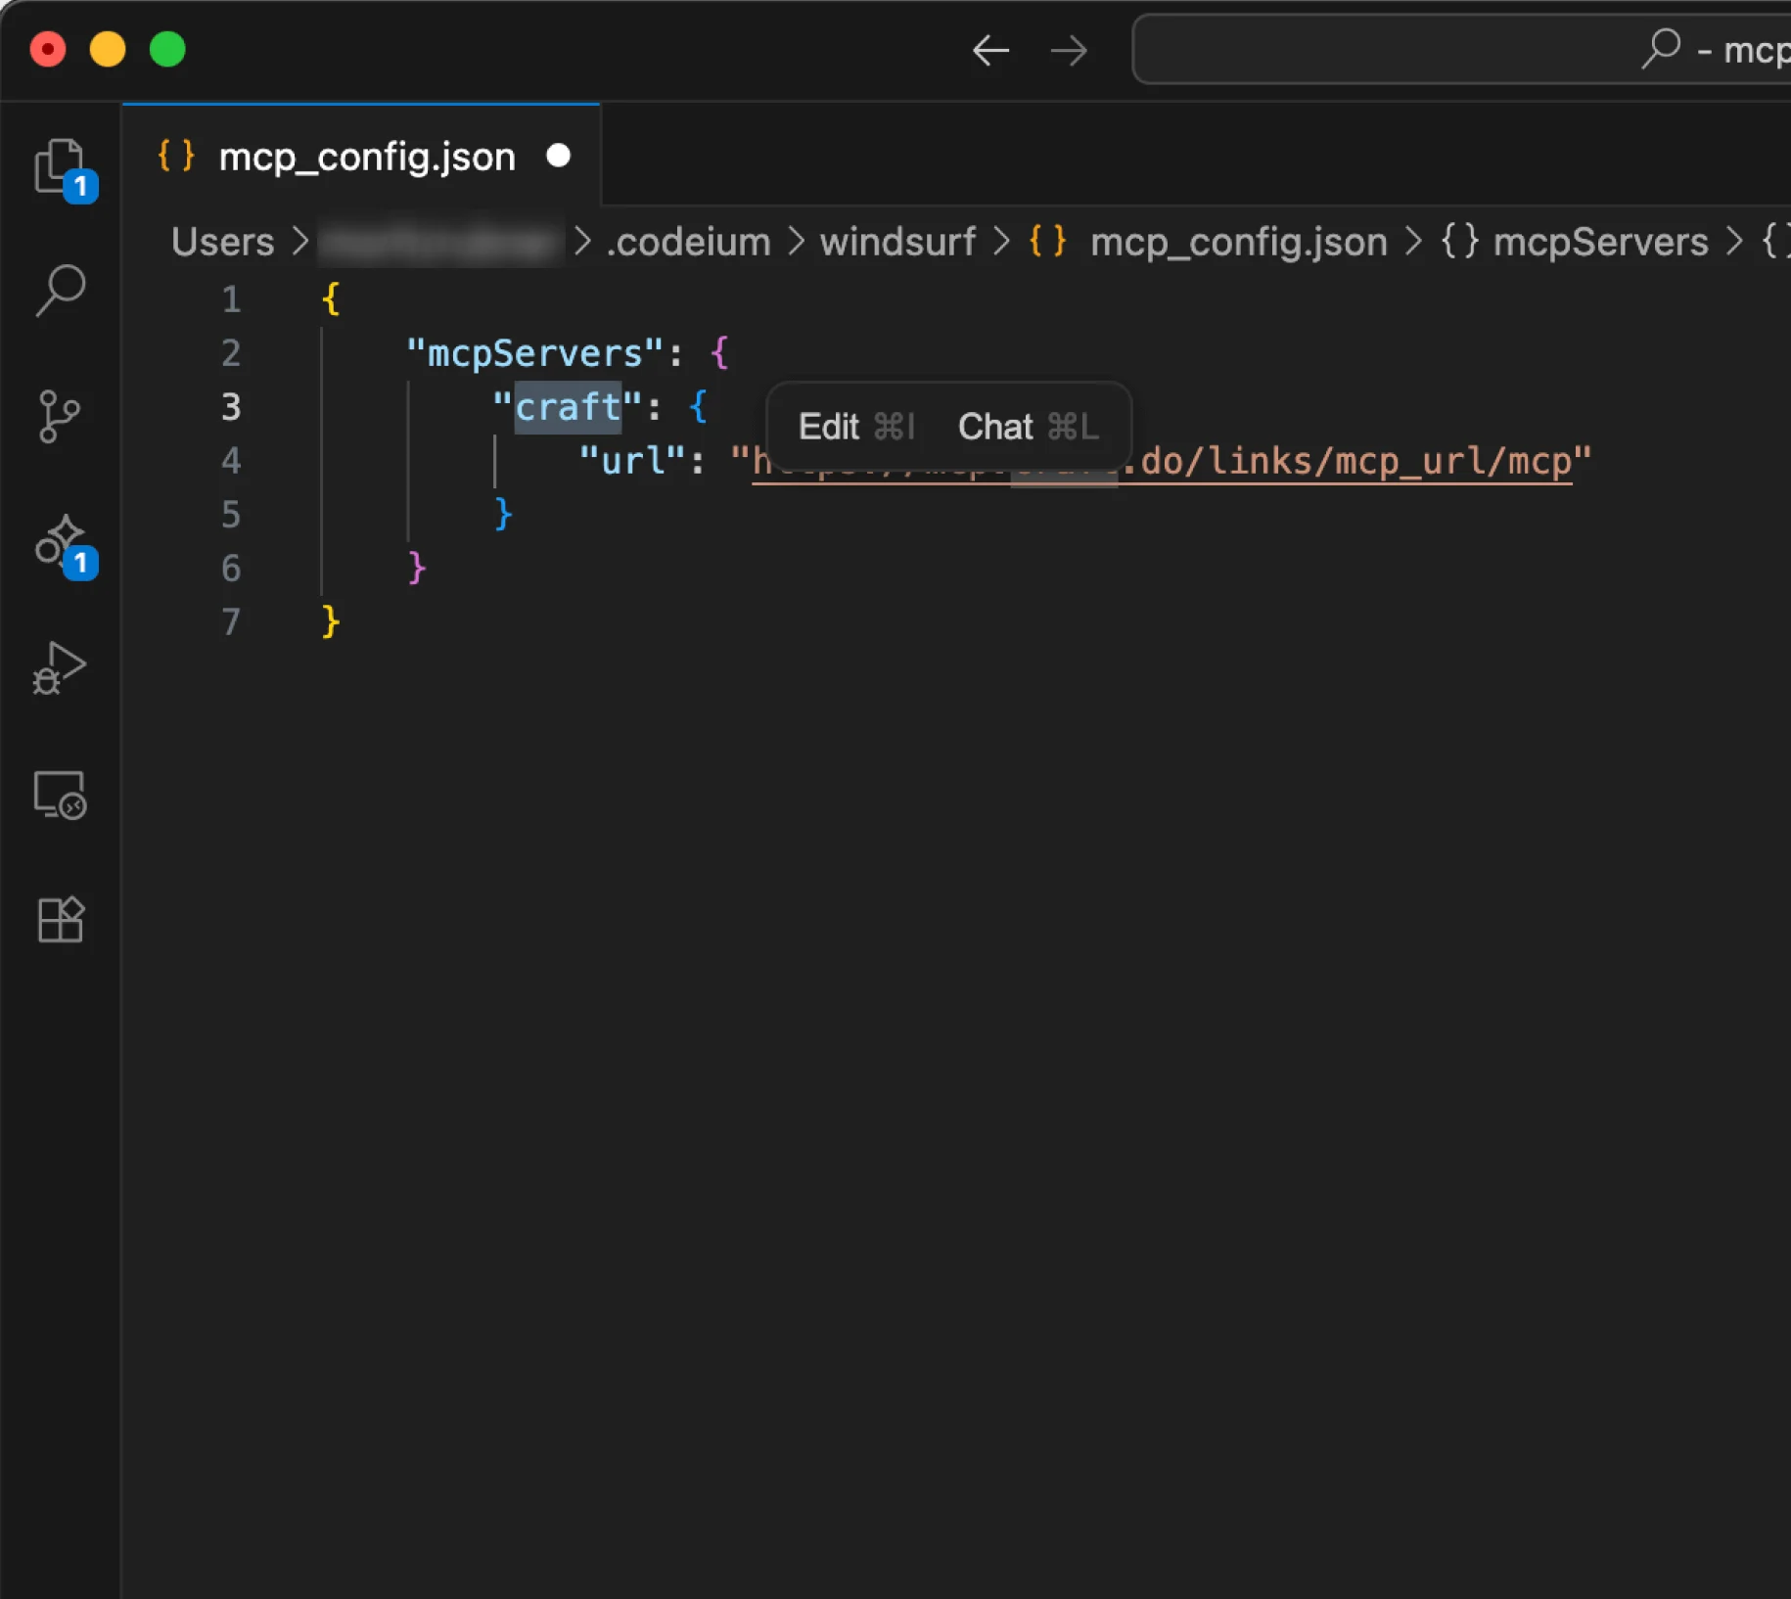Open the Remote Explorer icon
The image size is (1791, 1599).
click(x=61, y=795)
